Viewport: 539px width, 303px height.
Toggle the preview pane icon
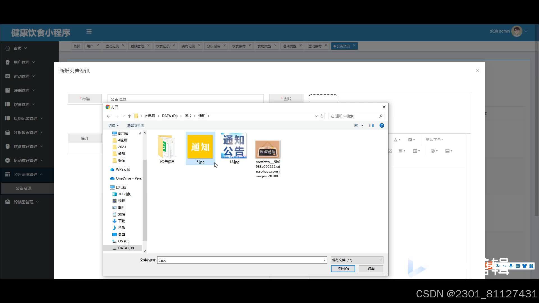[371, 125]
